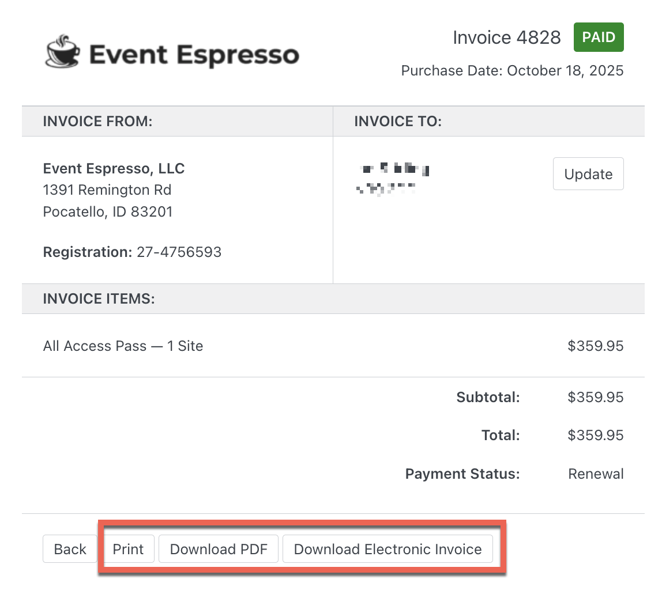The width and height of the screenshot is (662, 598).
Task: Click the Renewal payment status value
Action: (x=596, y=474)
